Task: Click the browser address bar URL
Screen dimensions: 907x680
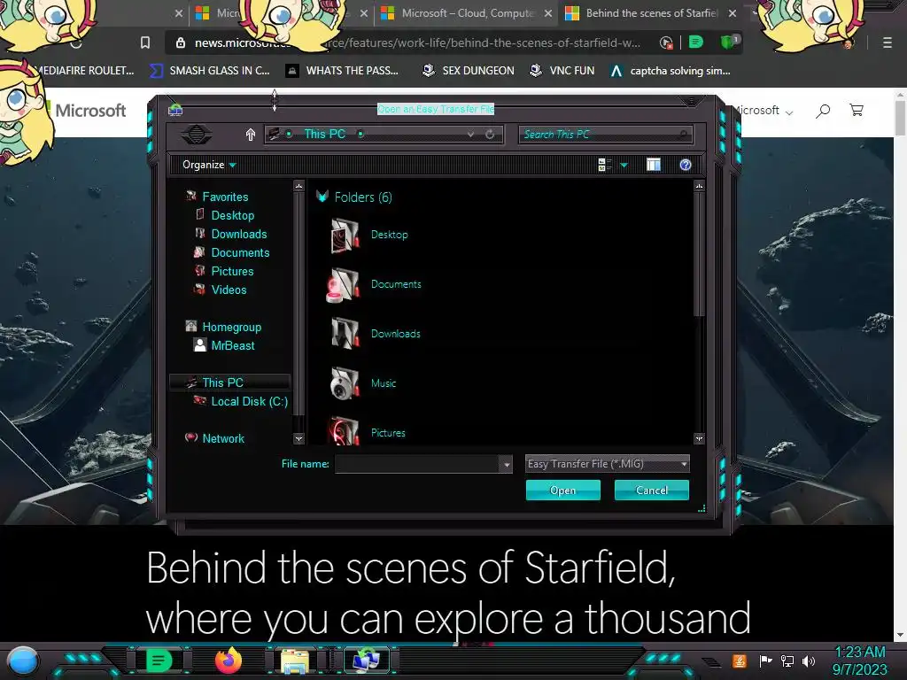Action: pyautogui.click(x=417, y=42)
